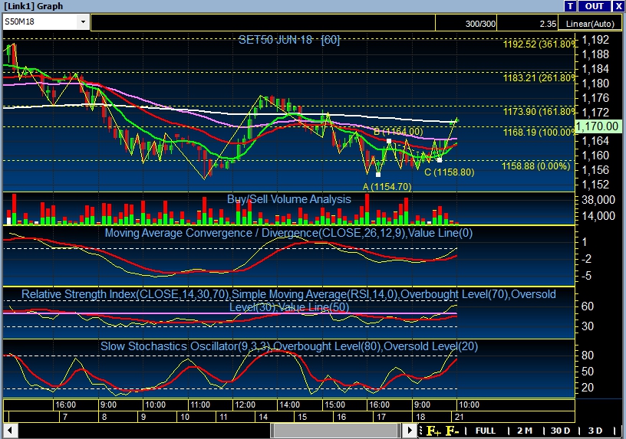Screen dimensions: 626x439
Task: Click the scroll right arrow
Action: [x=409, y=431]
